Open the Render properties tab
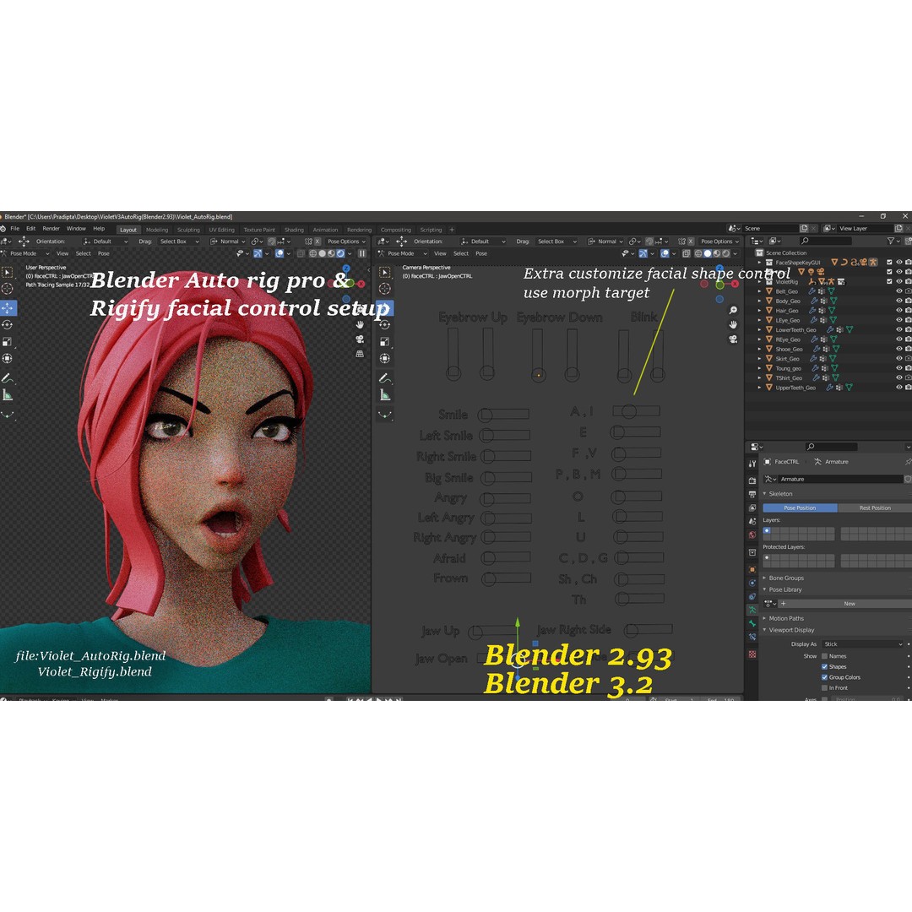912x912 pixels. 752,480
